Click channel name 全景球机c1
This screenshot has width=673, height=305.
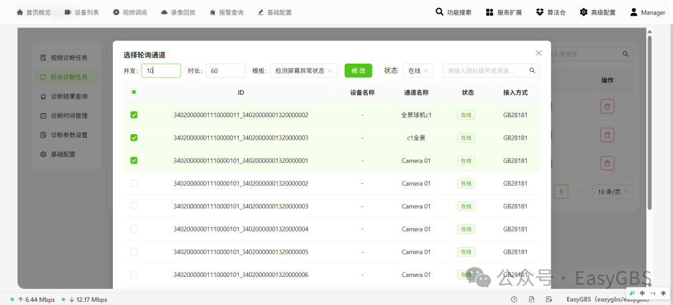(x=416, y=115)
